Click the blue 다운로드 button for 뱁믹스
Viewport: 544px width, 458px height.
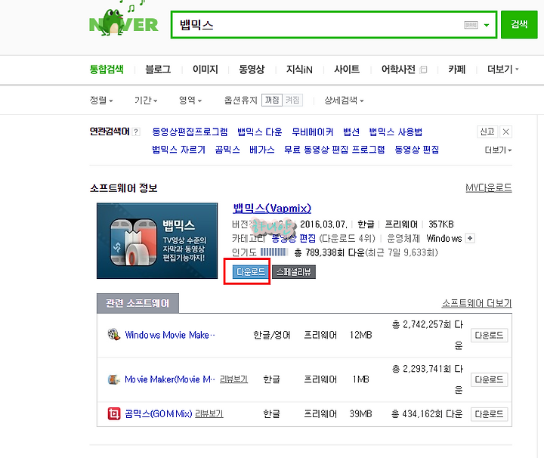[x=251, y=271]
